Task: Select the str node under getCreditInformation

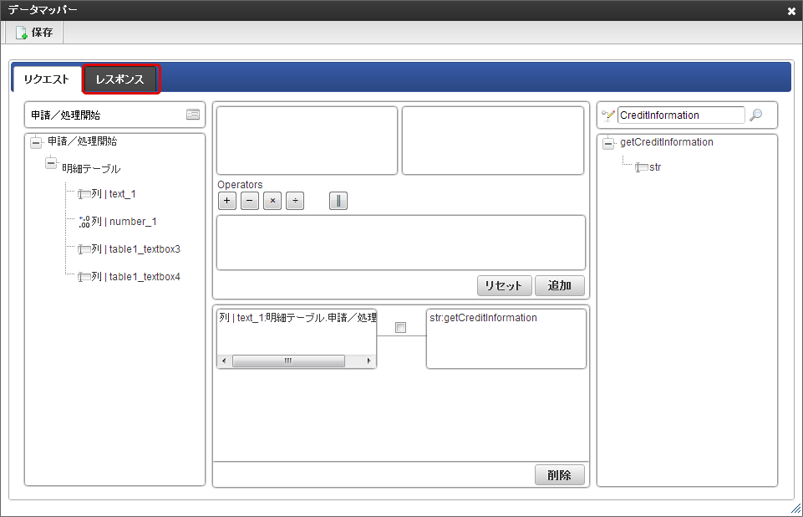Action: tap(655, 167)
